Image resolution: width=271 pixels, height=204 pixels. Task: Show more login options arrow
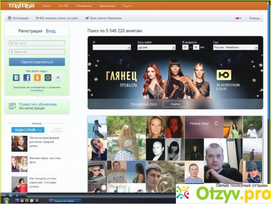(x=58, y=78)
